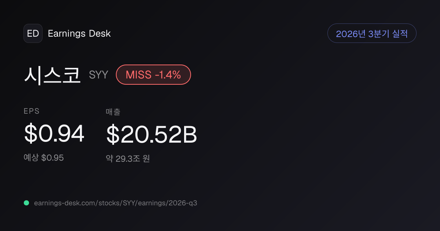Click the -1.4% percentage in badge
This screenshot has height=231, width=440.
click(168, 75)
